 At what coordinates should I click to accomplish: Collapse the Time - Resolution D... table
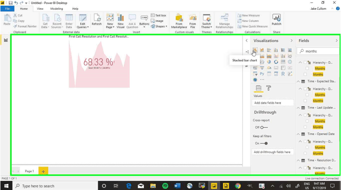click(x=298, y=160)
